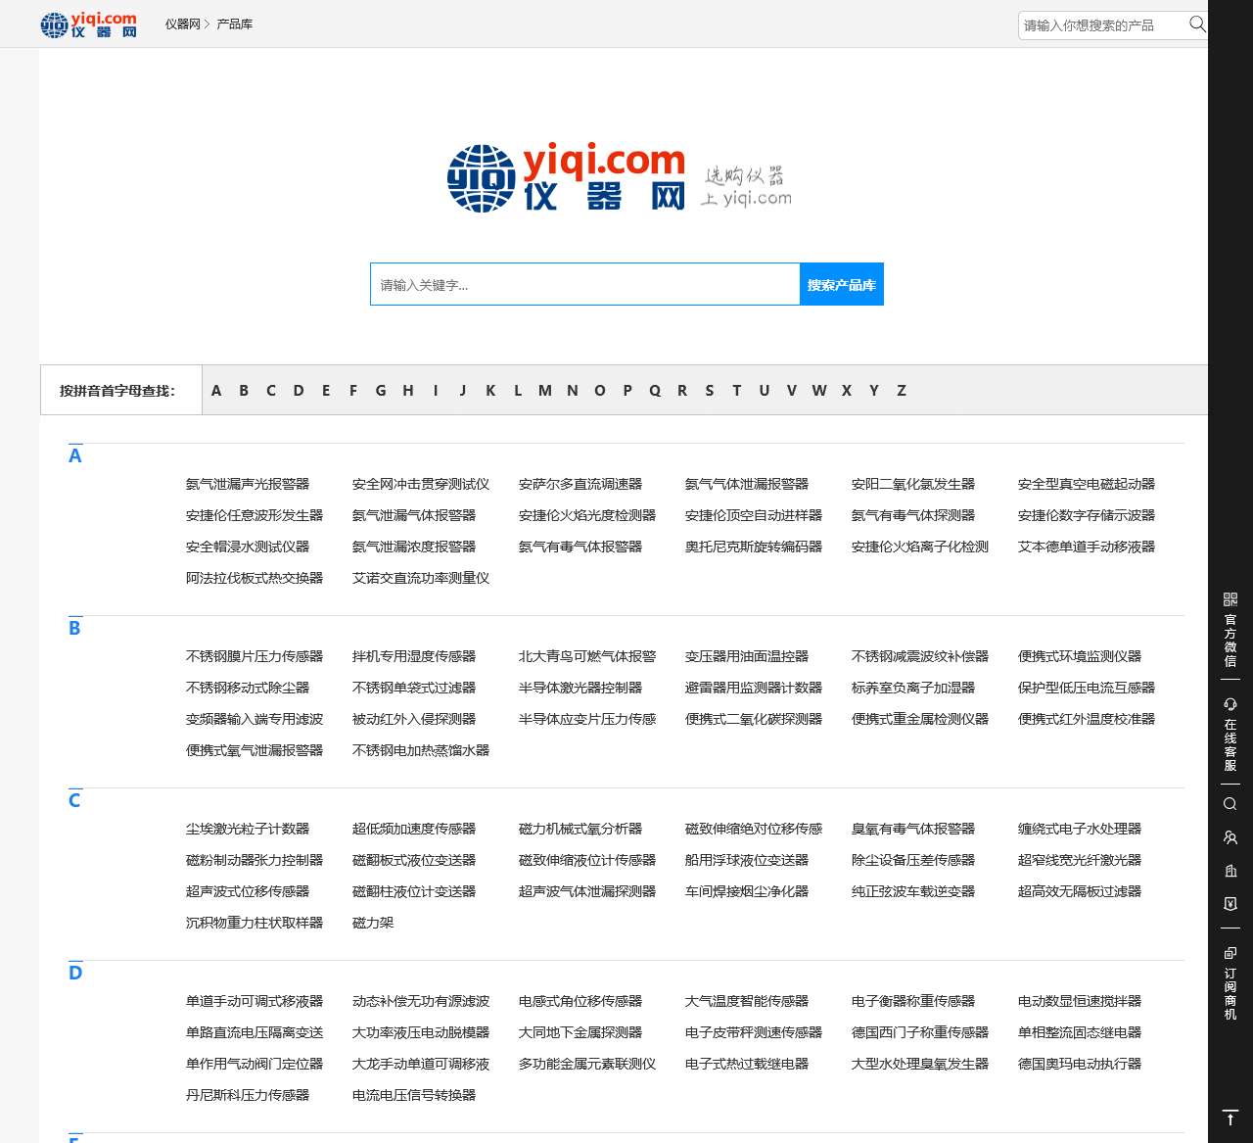Select letter C in the pinyin index
Screen dimensions: 1253x1143
[271, 390]
